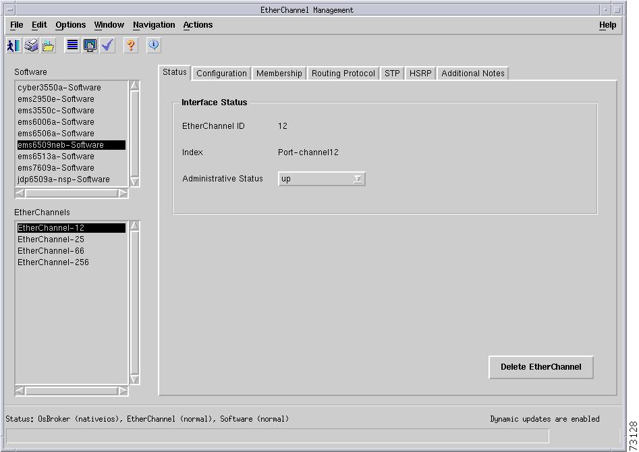The height and width of the screenshot is (452, 639).
Task: Open the File menu
Action: coord(17,25)
